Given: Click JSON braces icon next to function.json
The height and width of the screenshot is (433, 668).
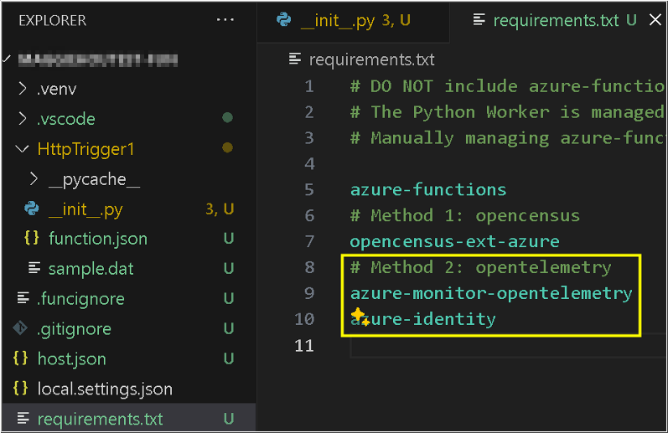Looking at the screenshot, I should coord(32,238).
